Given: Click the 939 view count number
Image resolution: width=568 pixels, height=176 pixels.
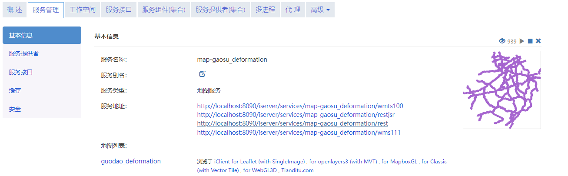Looking at the screenshot, I should tap(512, 41).
